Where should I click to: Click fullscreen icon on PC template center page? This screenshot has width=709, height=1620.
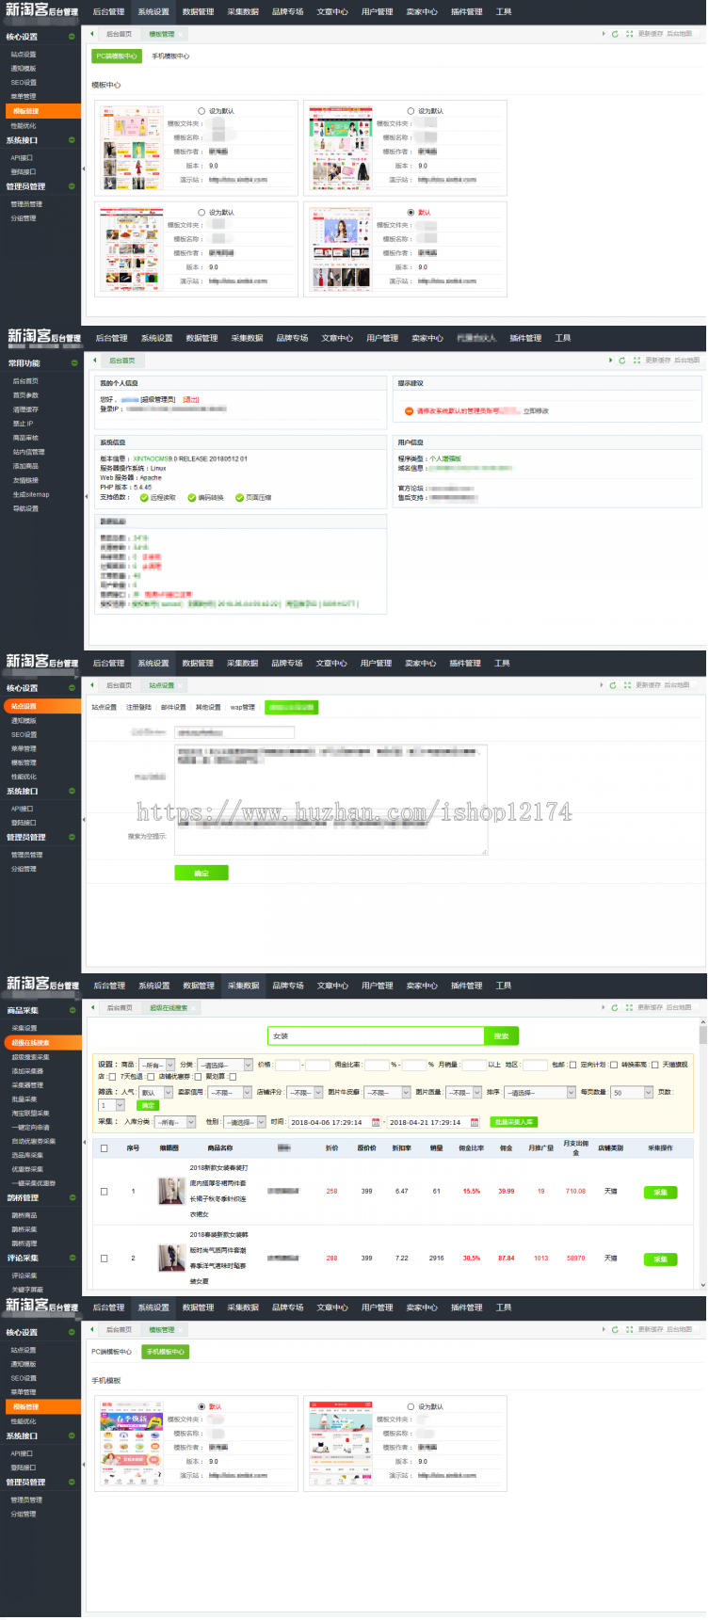pos(629,34)
